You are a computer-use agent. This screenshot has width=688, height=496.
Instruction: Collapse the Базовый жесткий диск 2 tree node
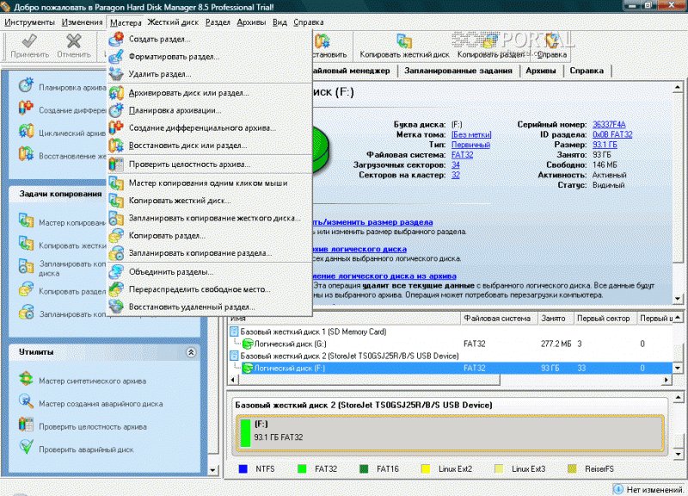[232, 355]
